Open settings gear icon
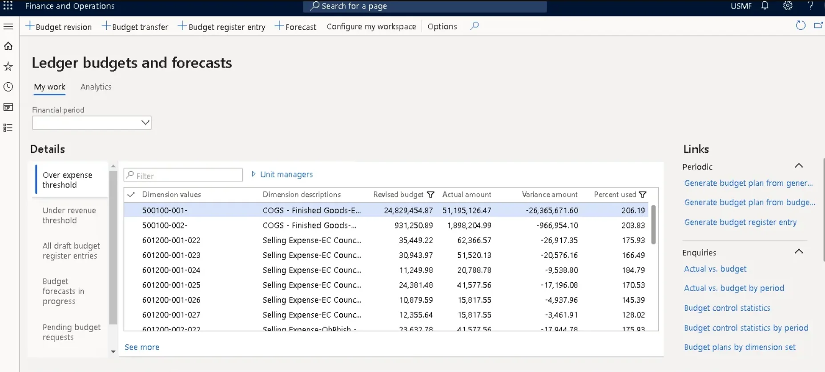This screenshot has width=825, height=372. [788, 6]
